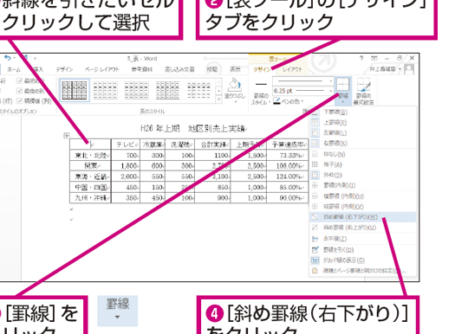The height and width of the screenshot is (334, 468).
Task: Choose the second table style thumbnail
Action: 106,90
